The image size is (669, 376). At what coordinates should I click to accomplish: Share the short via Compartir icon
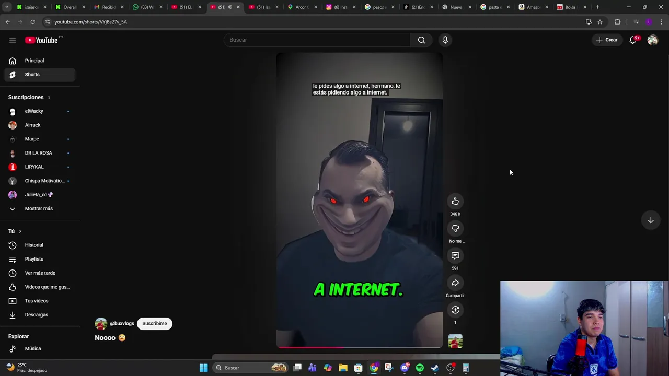coord(455,283)
